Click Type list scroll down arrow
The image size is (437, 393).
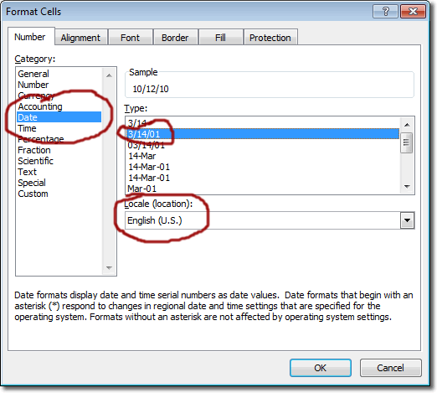click(407, 186)
